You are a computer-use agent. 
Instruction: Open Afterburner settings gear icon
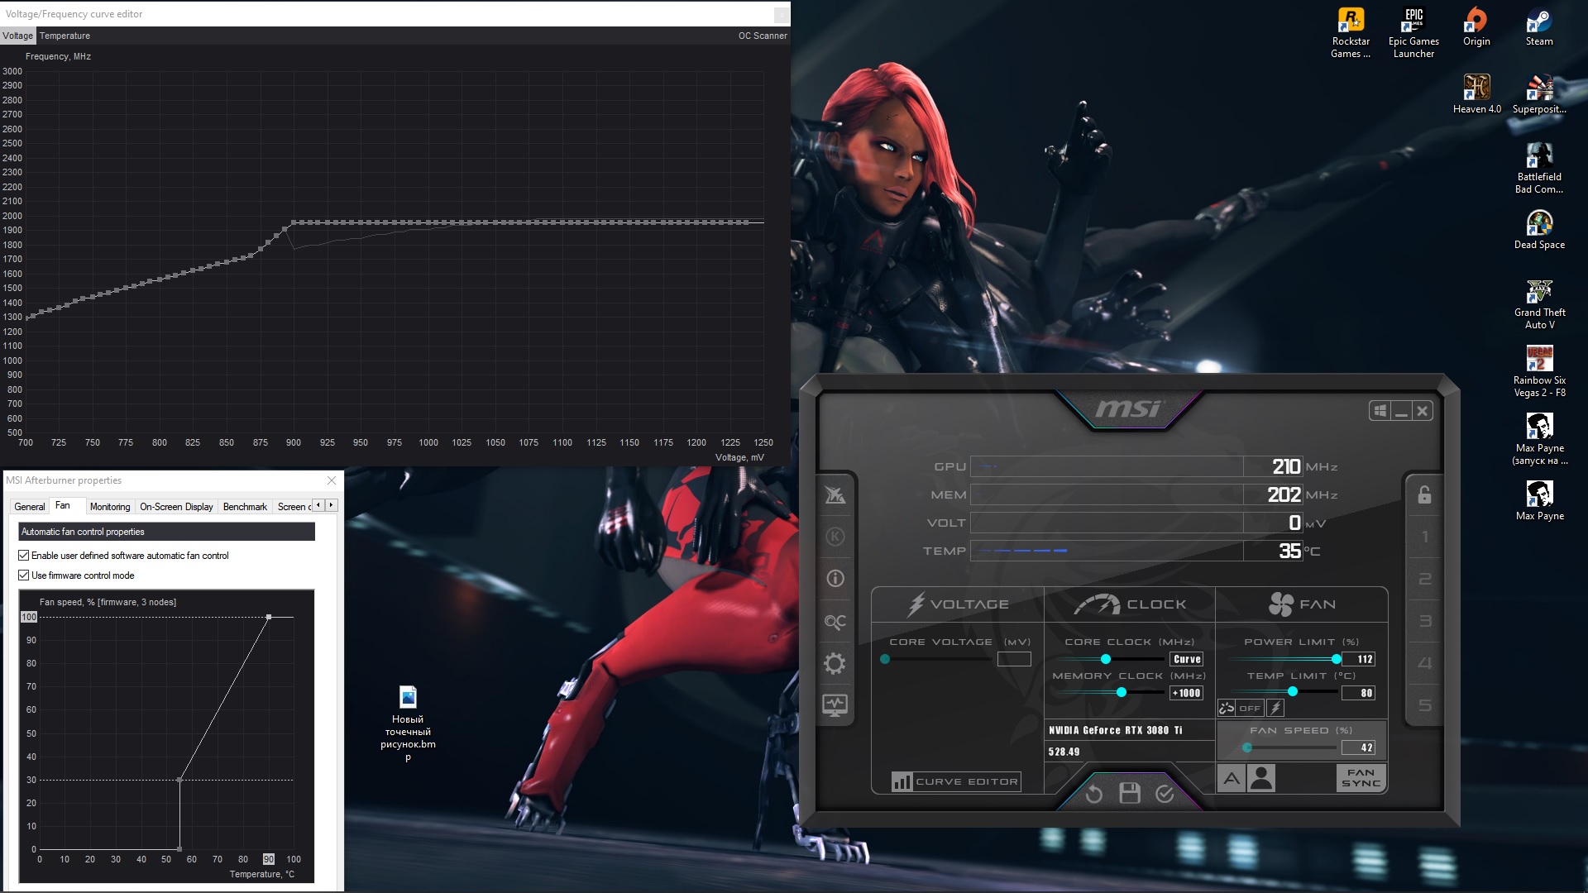(835, 663)
